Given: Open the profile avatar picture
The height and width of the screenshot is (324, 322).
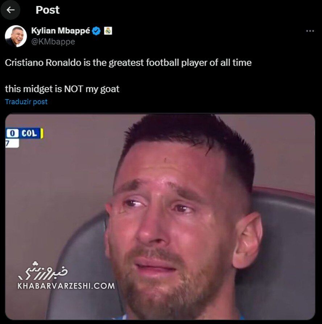Looking at the screenshot, I should (x=16, y=36).
